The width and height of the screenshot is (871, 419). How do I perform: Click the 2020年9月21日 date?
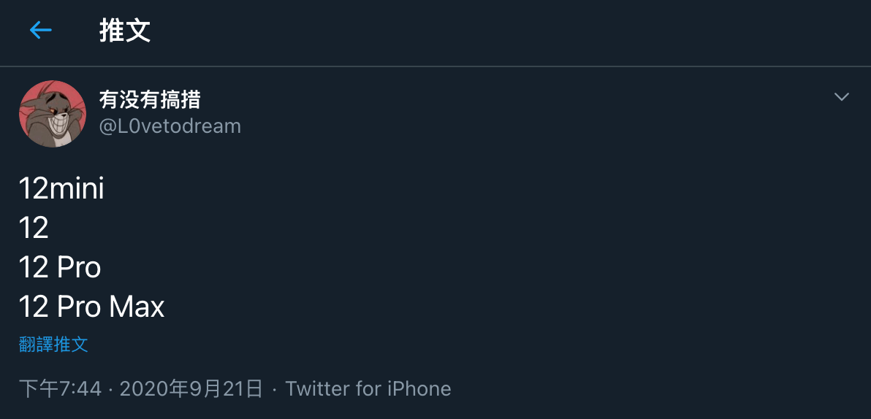pos(191,388)
